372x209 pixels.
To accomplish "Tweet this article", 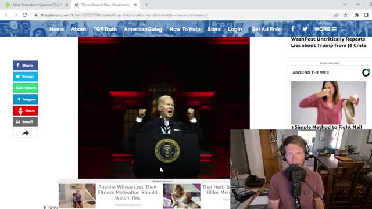I will tap(26, 77).
